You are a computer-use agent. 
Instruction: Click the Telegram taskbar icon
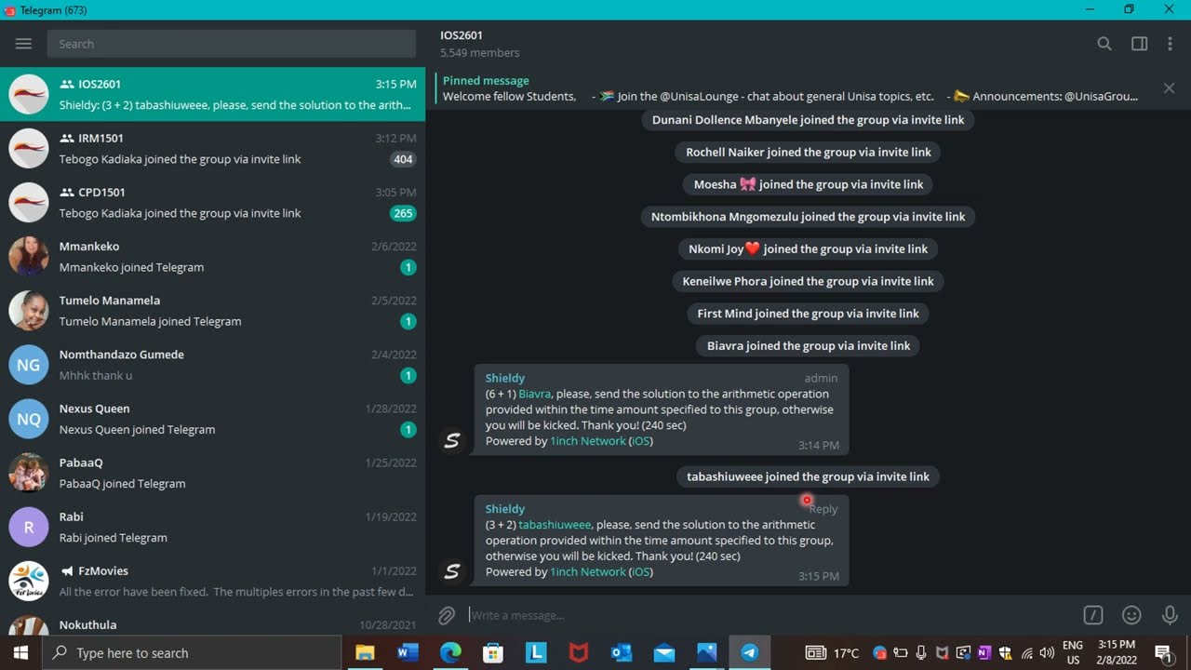pos(750,652)
